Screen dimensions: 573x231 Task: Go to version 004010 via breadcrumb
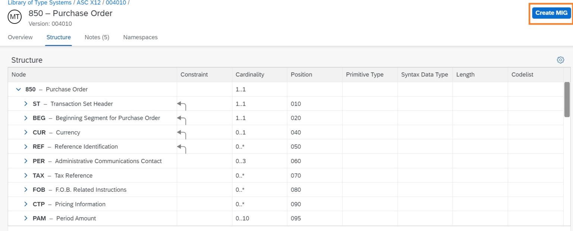116,3
